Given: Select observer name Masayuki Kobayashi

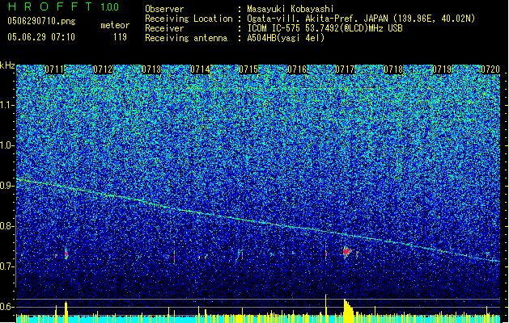Looking at the screenshot, I should (x=291, y=9).
